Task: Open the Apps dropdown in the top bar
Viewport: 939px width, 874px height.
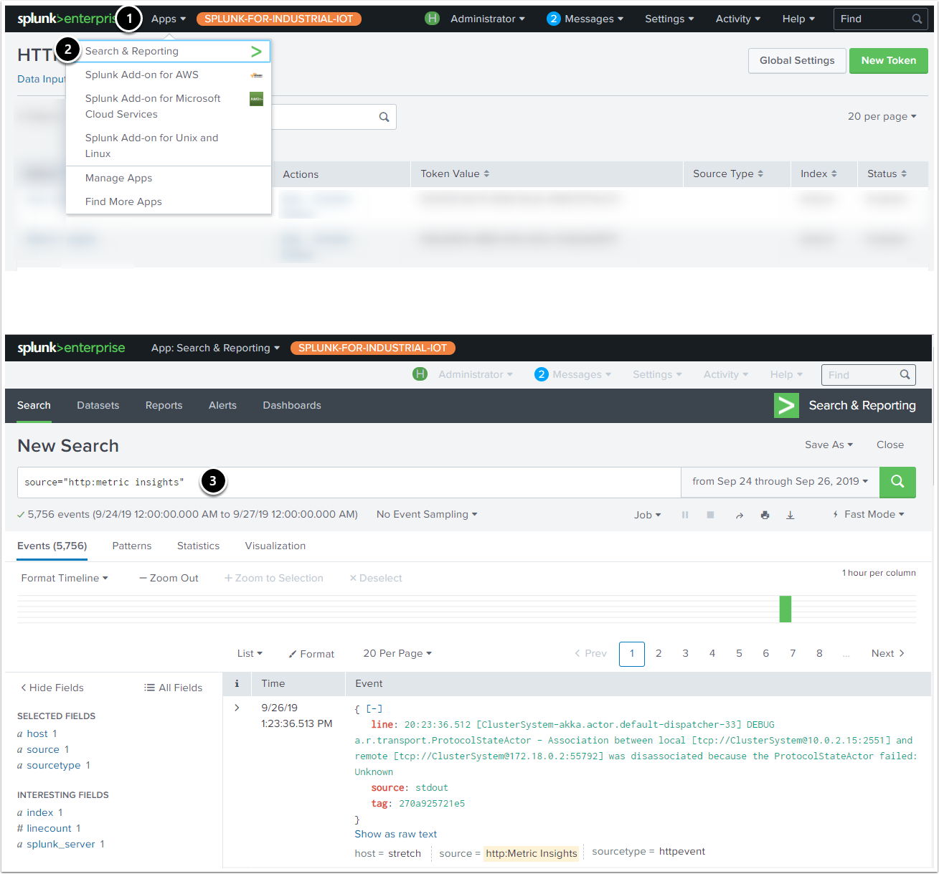Action: point(169,19)
